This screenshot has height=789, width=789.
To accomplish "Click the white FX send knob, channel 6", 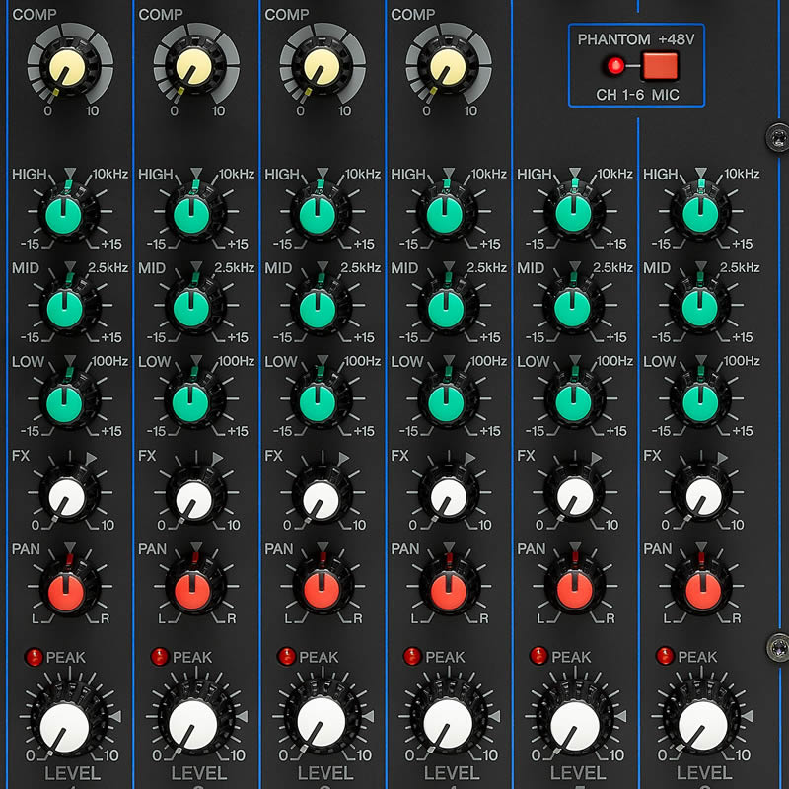I will tap(703, 496).
